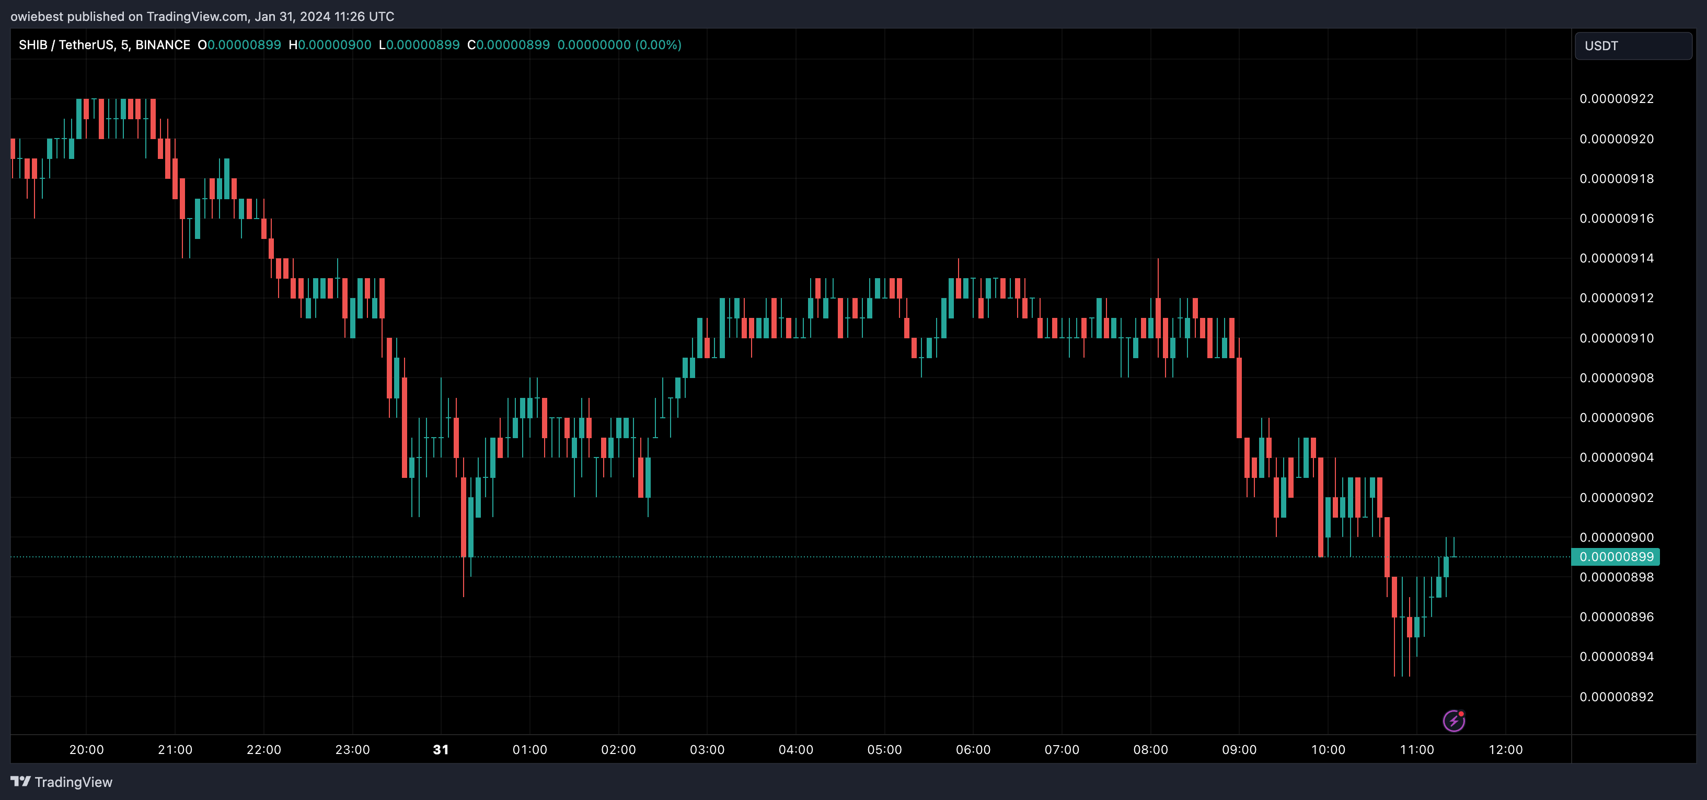Image resolution: width=1707 pixels, height=800 pixels.
Task: Click the low value L0.00000899
Action: click(419, 45)
